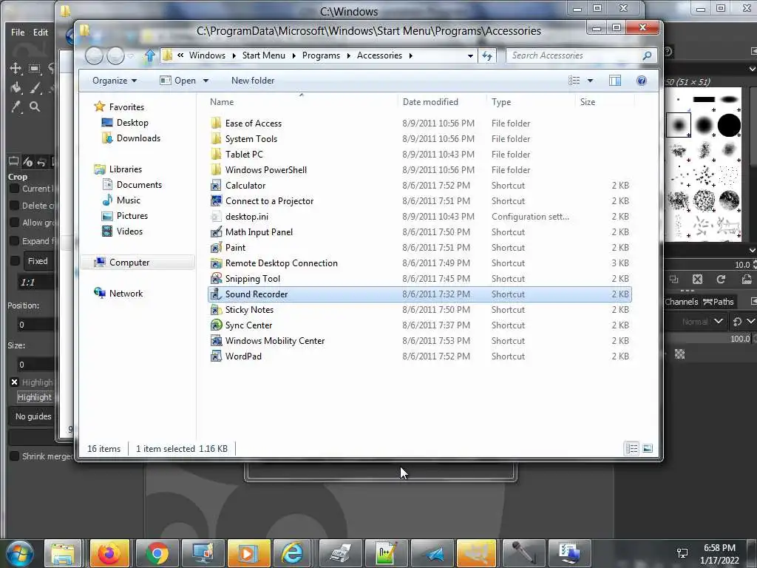Enable Current layer only checkbox in GIMP

click(14, 189)
